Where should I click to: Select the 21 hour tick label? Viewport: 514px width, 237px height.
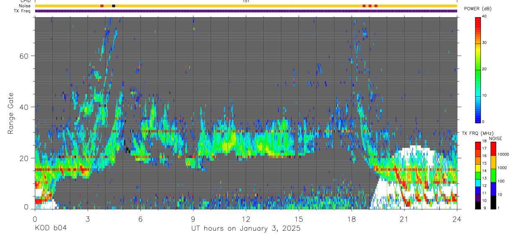[404, 219]
